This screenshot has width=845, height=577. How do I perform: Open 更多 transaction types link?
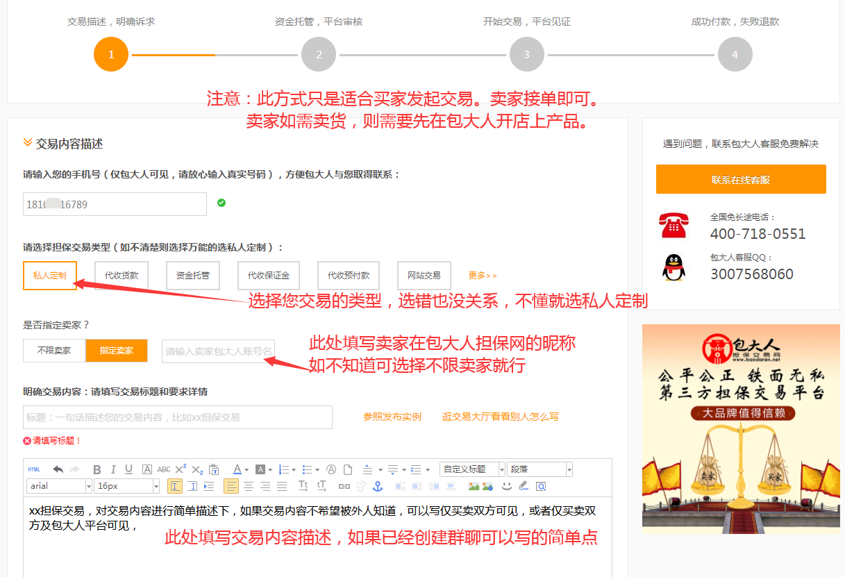(x=482, y=275)
